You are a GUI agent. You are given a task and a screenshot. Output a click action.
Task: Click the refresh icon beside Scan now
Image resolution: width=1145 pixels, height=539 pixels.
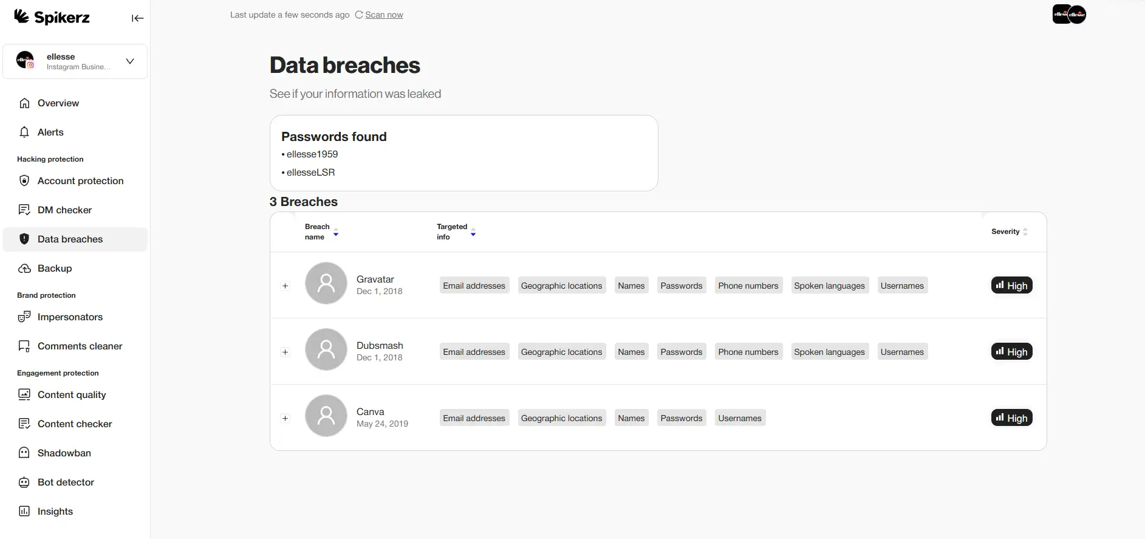pos(359,15)
